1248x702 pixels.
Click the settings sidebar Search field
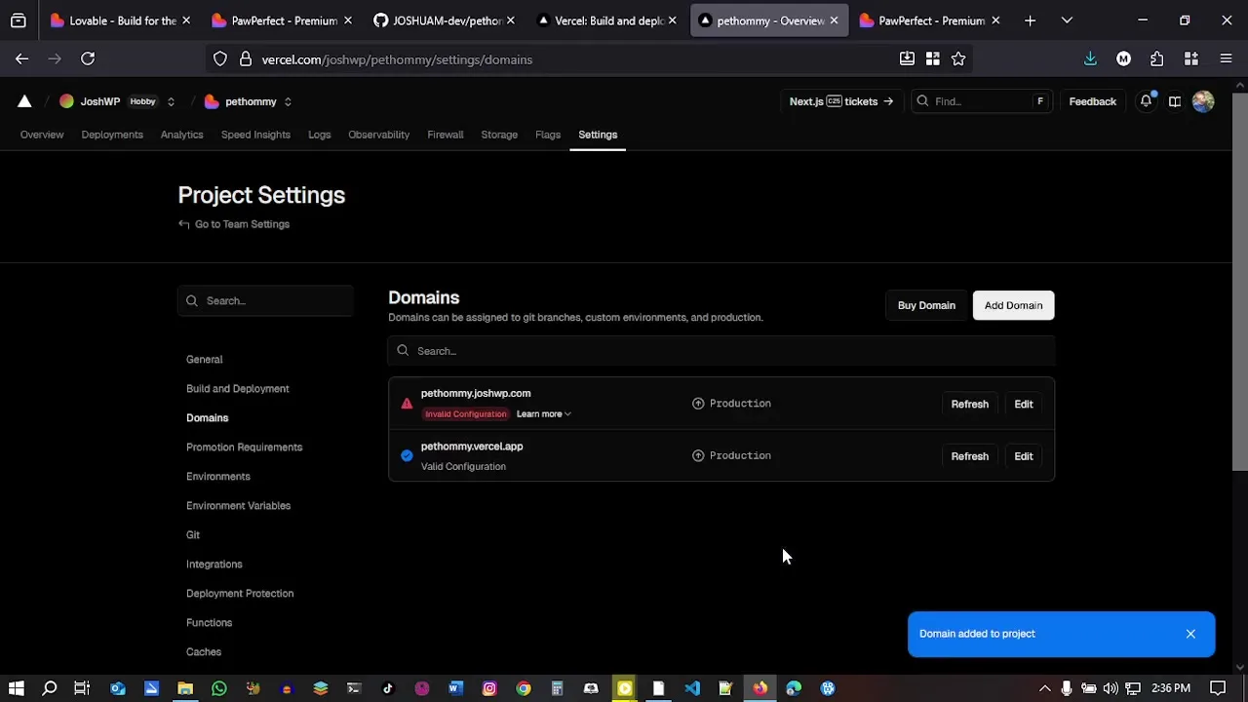pyautogui.click(x=265, y=300)
